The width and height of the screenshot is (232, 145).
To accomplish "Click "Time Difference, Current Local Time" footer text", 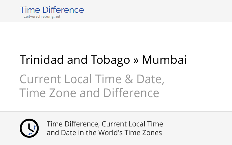I will [x=105, y=124].
